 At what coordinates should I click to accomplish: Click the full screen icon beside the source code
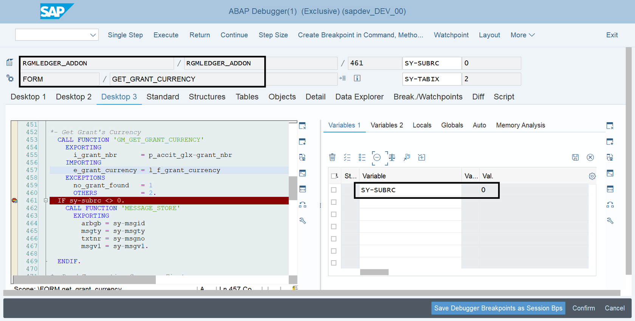[302, 173]
